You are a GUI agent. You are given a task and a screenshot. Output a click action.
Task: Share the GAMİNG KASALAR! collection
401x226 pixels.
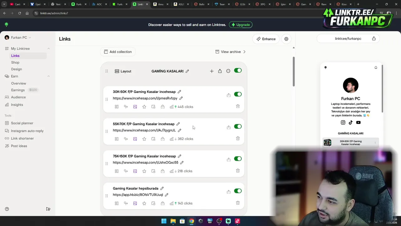(x=220, y=71)
